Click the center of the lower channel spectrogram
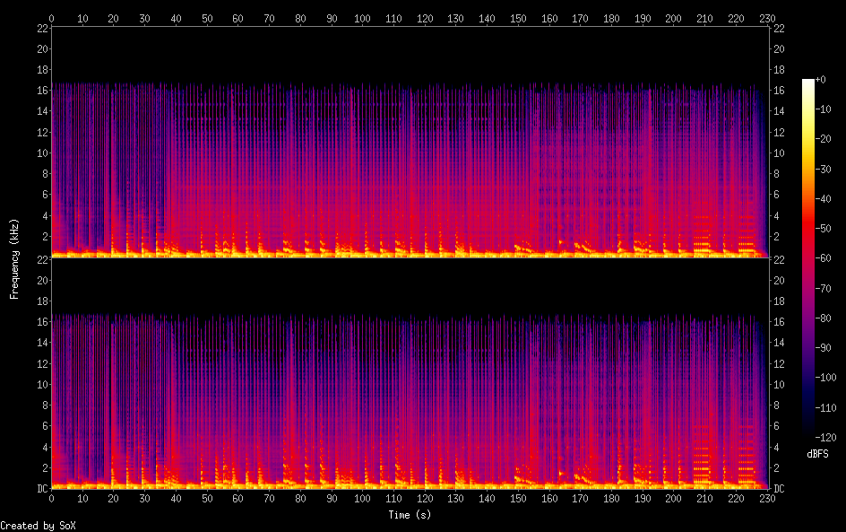The width and height of the screenshot is (846, 532). [x=409, y=373]
